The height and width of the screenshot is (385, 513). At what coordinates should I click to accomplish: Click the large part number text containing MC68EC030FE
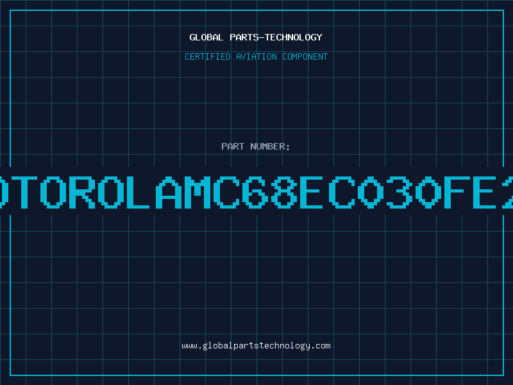(256, 192)
